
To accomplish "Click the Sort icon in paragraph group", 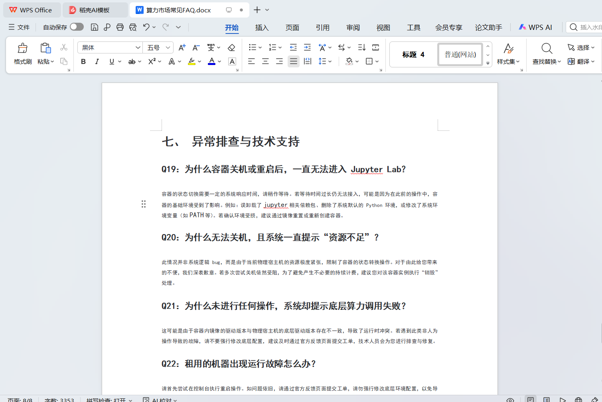I will [x=362, y=47].
